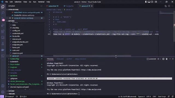The width and height of the screenshot is (175, 98).
Task: Open the launch profile dropdown arrow
Action: click(x=161, y=59)
